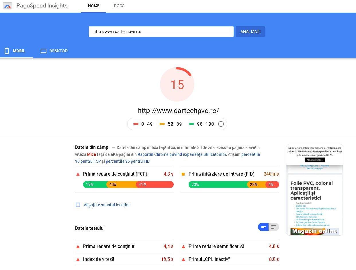Click the Index de viteză metric label

click(99, 259)
